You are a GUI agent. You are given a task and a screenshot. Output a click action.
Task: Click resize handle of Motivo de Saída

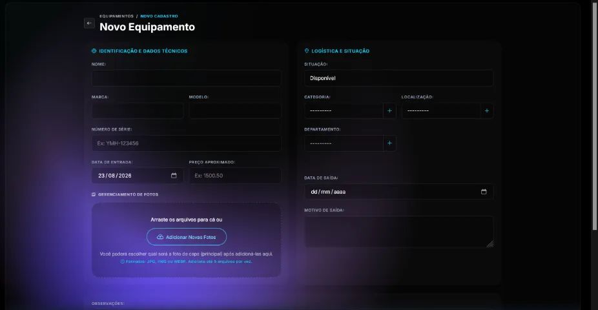490,244
